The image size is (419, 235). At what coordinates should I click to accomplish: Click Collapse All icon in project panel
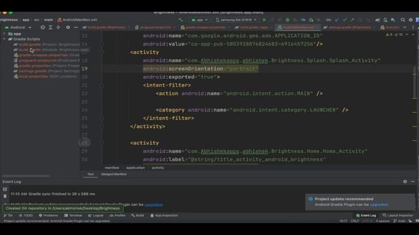pyautogui.click(x=58, y=27)
